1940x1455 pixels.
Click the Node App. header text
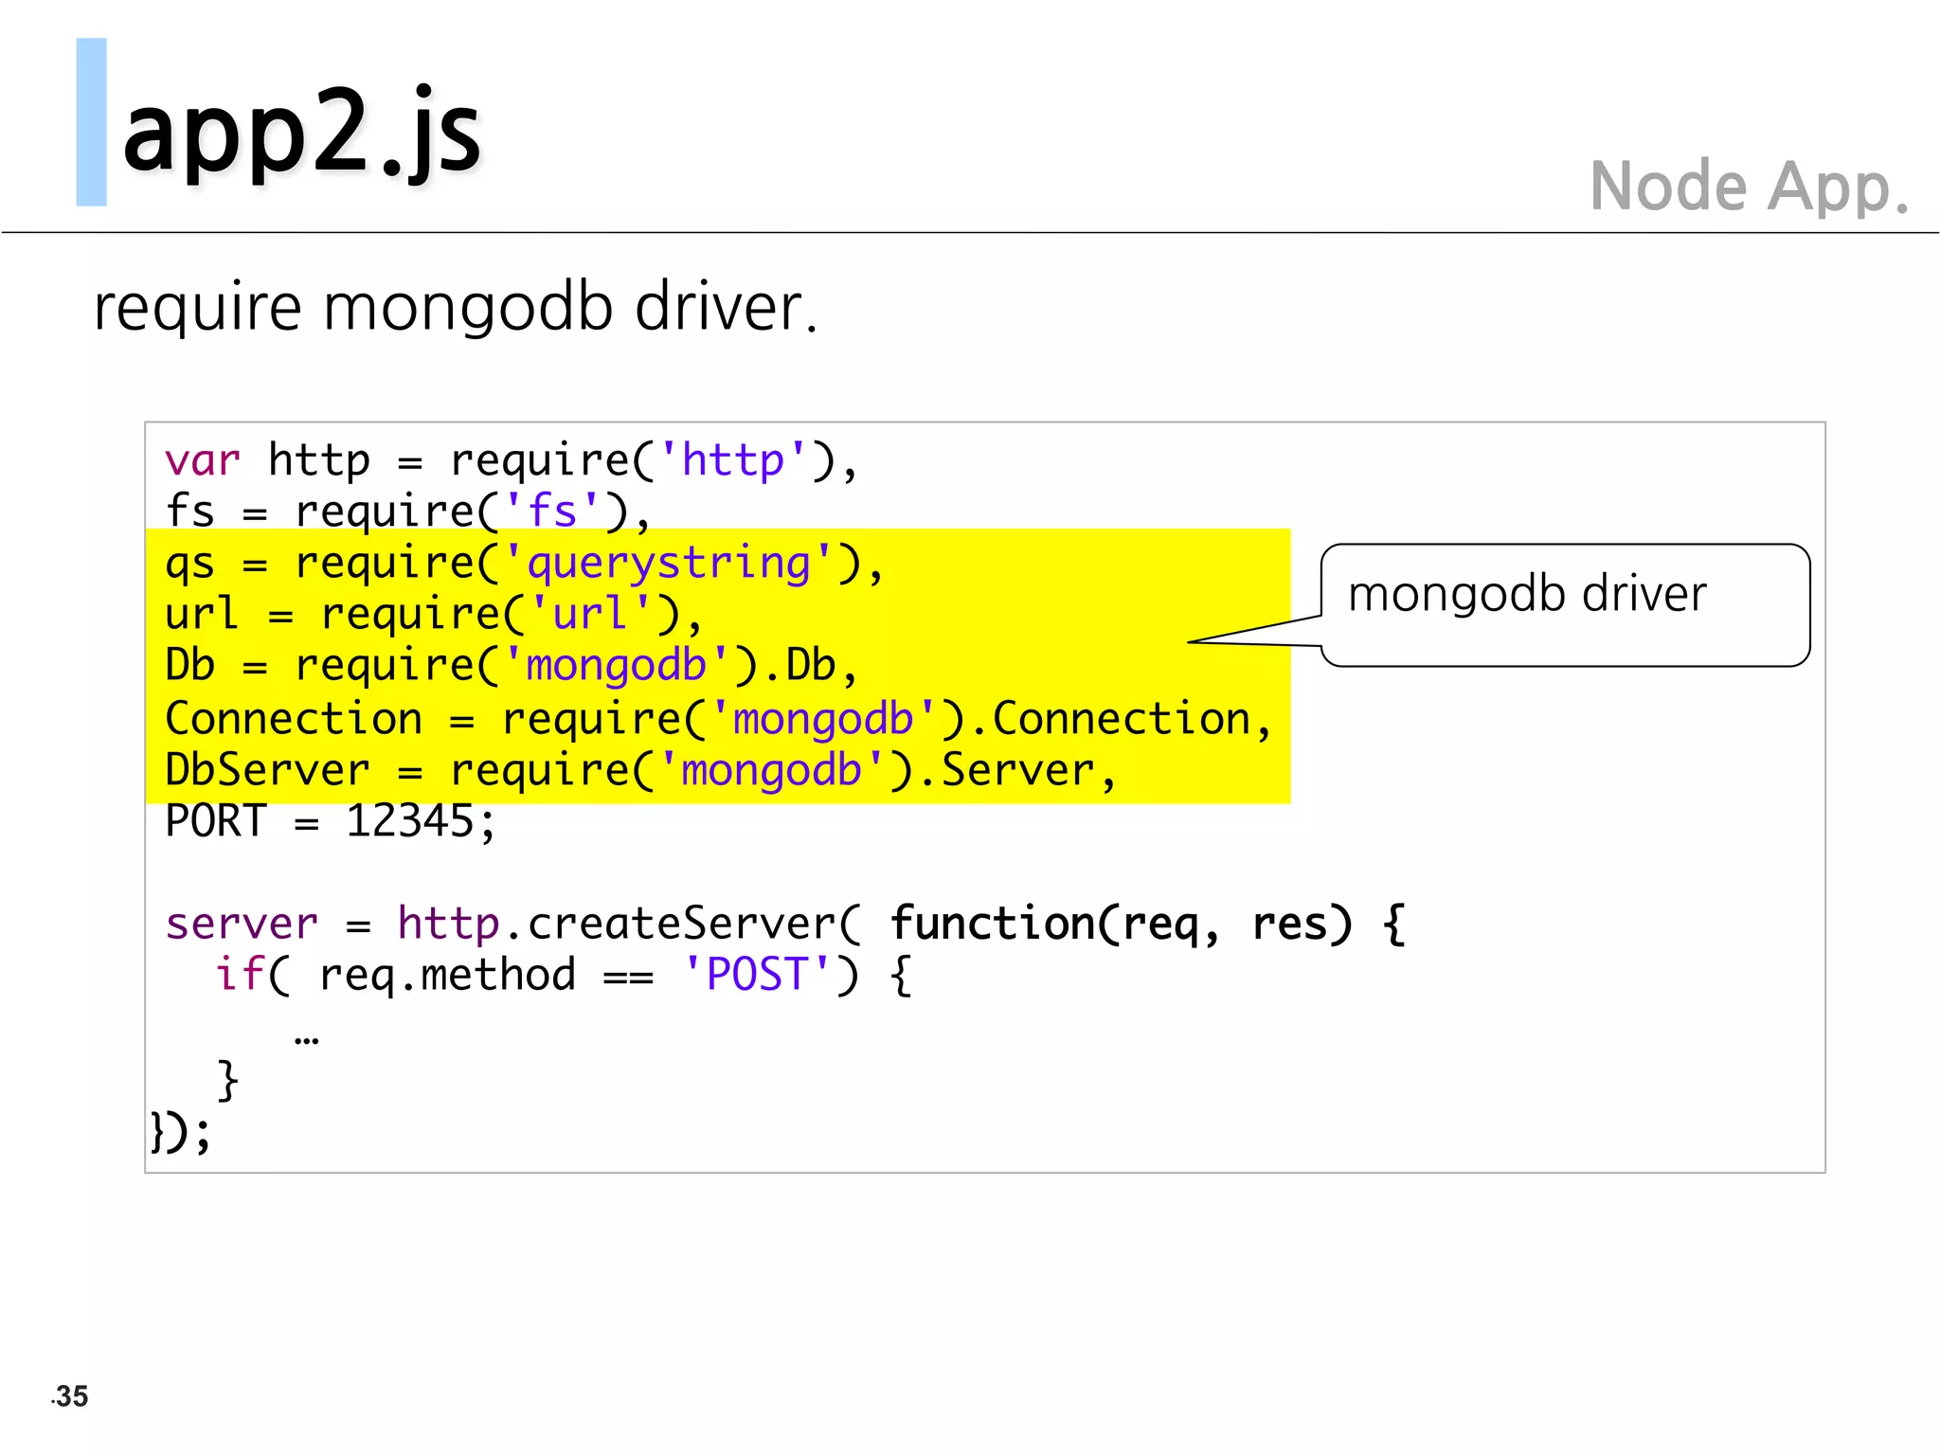1748,187
